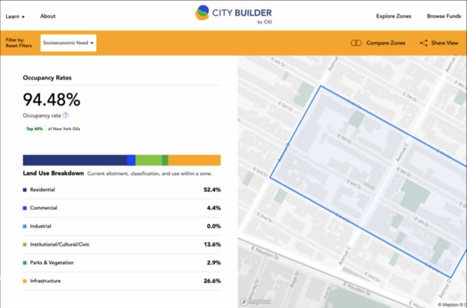The height and width of the screenshot is (308, 467).
Task: Go to the About page
Action: pos(48,16)
